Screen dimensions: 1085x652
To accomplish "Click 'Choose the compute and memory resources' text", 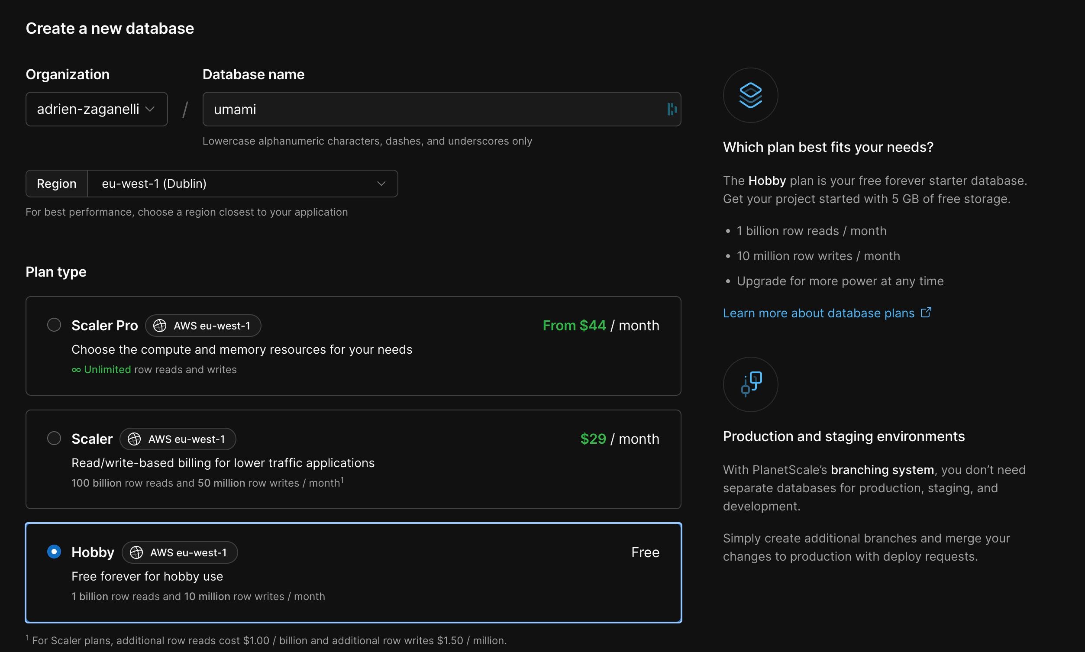I will click(242, 350).
